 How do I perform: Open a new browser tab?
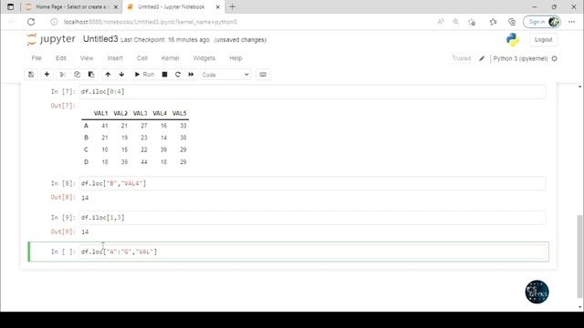pos(233,6)
